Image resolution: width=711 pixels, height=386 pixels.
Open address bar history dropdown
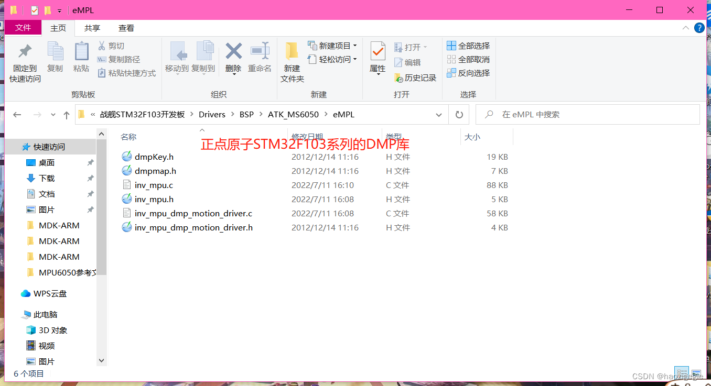tap(439, 115)
